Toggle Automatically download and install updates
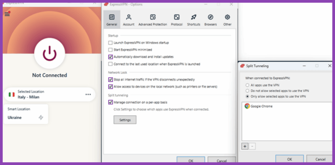335x165 pixels. (x=110, y=57)
